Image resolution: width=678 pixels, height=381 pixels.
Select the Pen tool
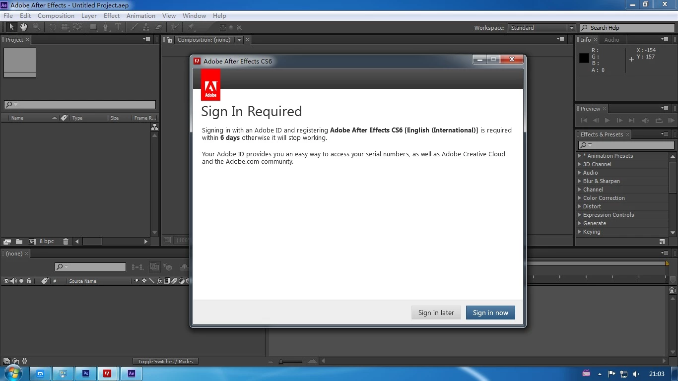[106, 27]
